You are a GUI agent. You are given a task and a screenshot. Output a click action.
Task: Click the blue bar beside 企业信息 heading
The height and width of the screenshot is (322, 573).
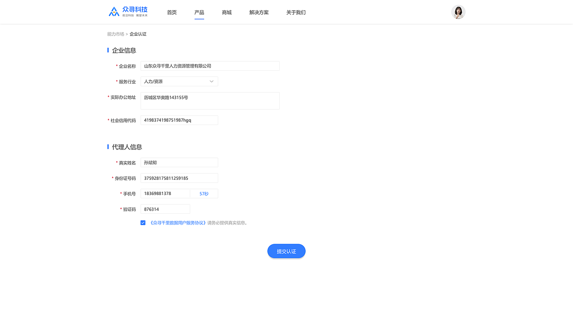coord(108,50)
